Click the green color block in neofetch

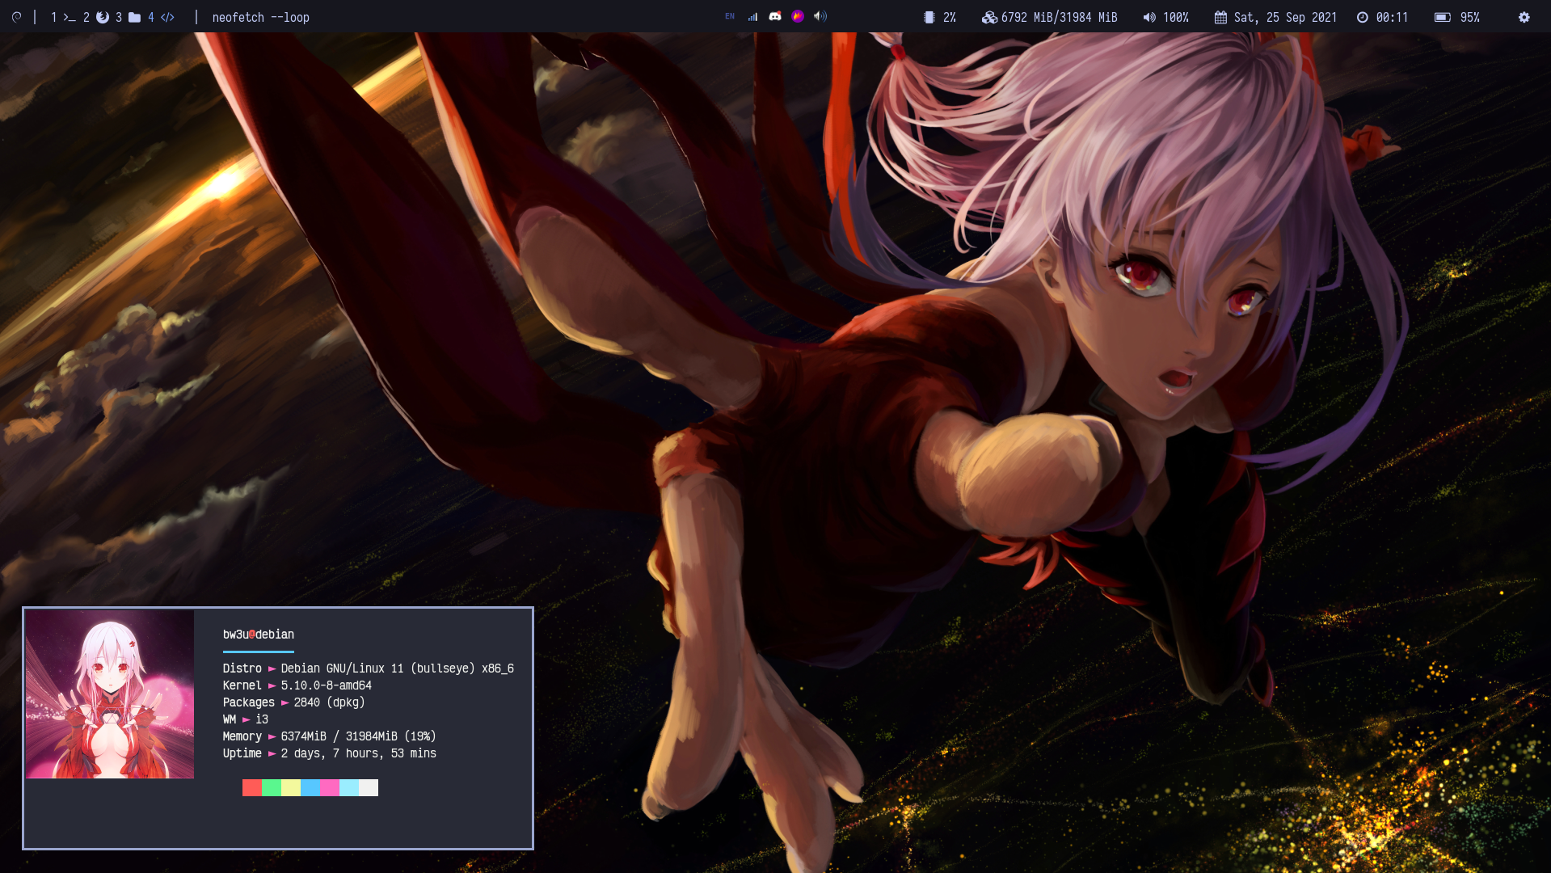[x=272, y=788]
